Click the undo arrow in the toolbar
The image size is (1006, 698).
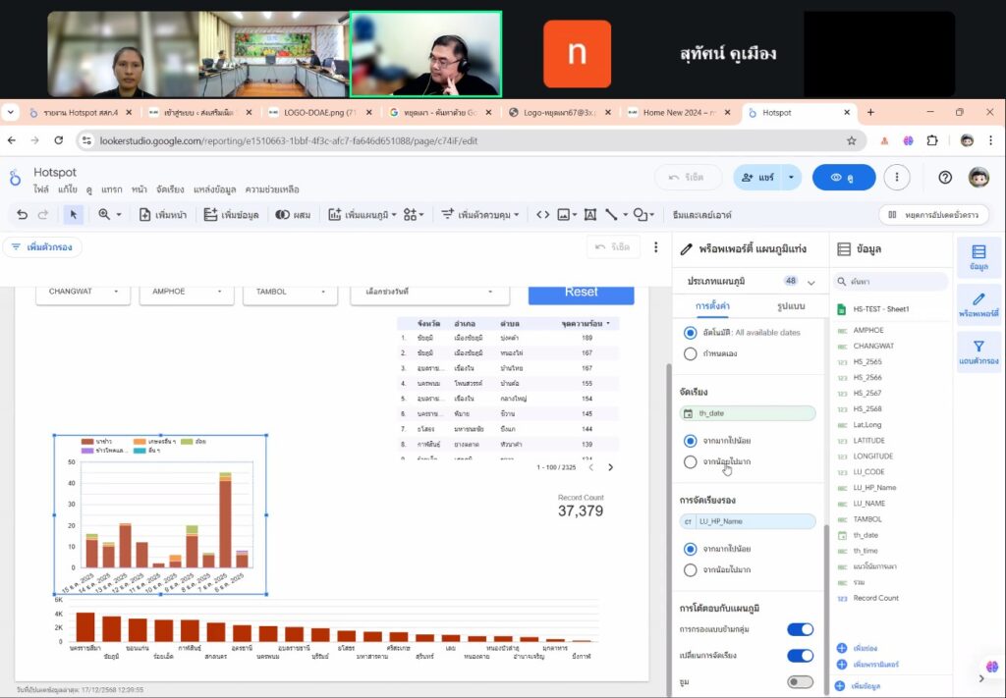click(x=23, y=214)
